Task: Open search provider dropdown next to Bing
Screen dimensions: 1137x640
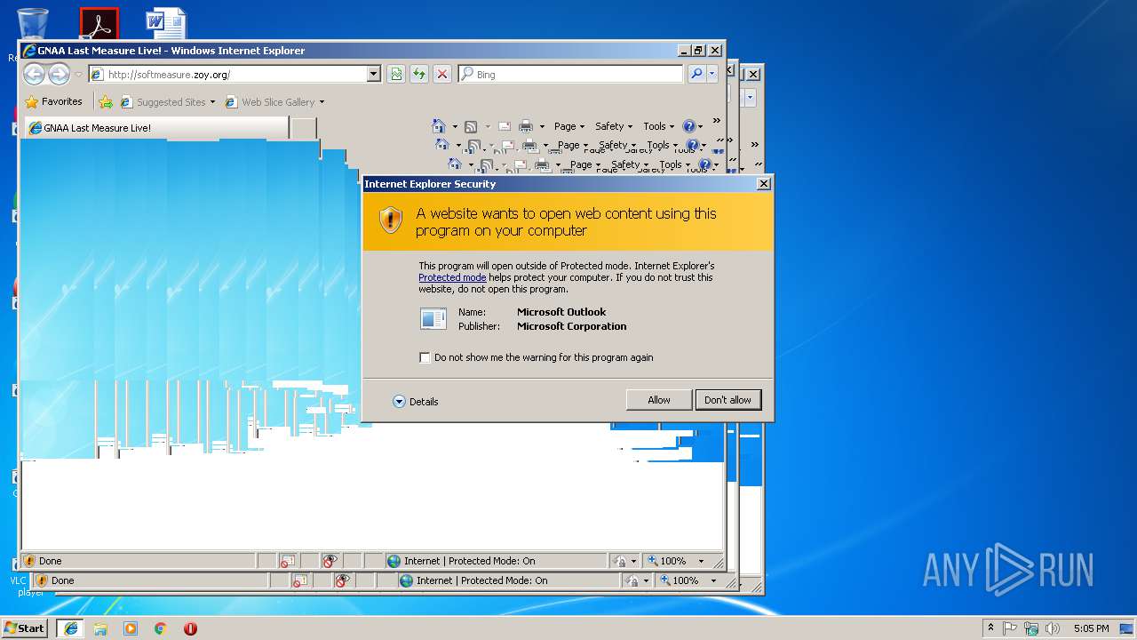Action: (712, 75)
